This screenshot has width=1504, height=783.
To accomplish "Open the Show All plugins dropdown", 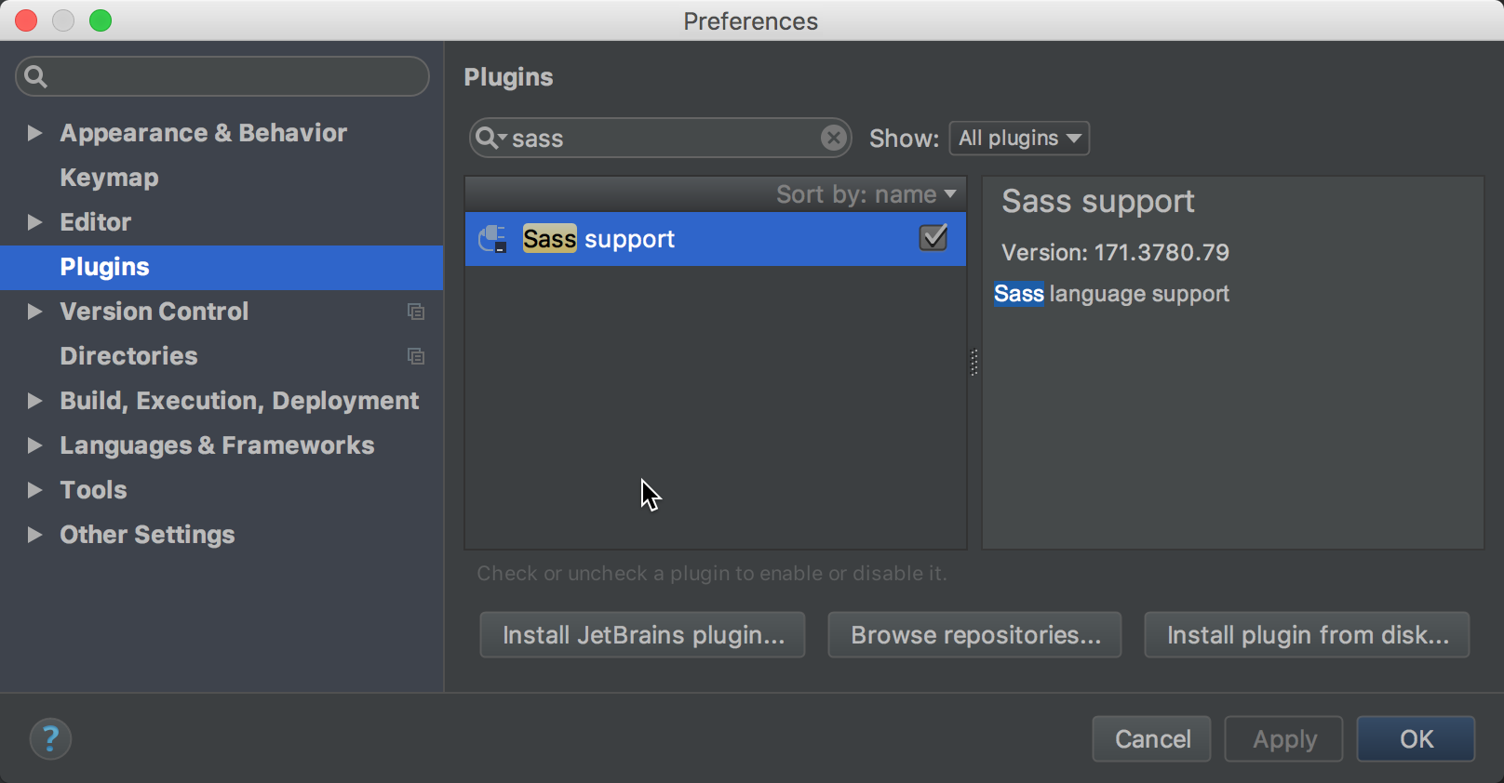I will [x=1019, y=139].
